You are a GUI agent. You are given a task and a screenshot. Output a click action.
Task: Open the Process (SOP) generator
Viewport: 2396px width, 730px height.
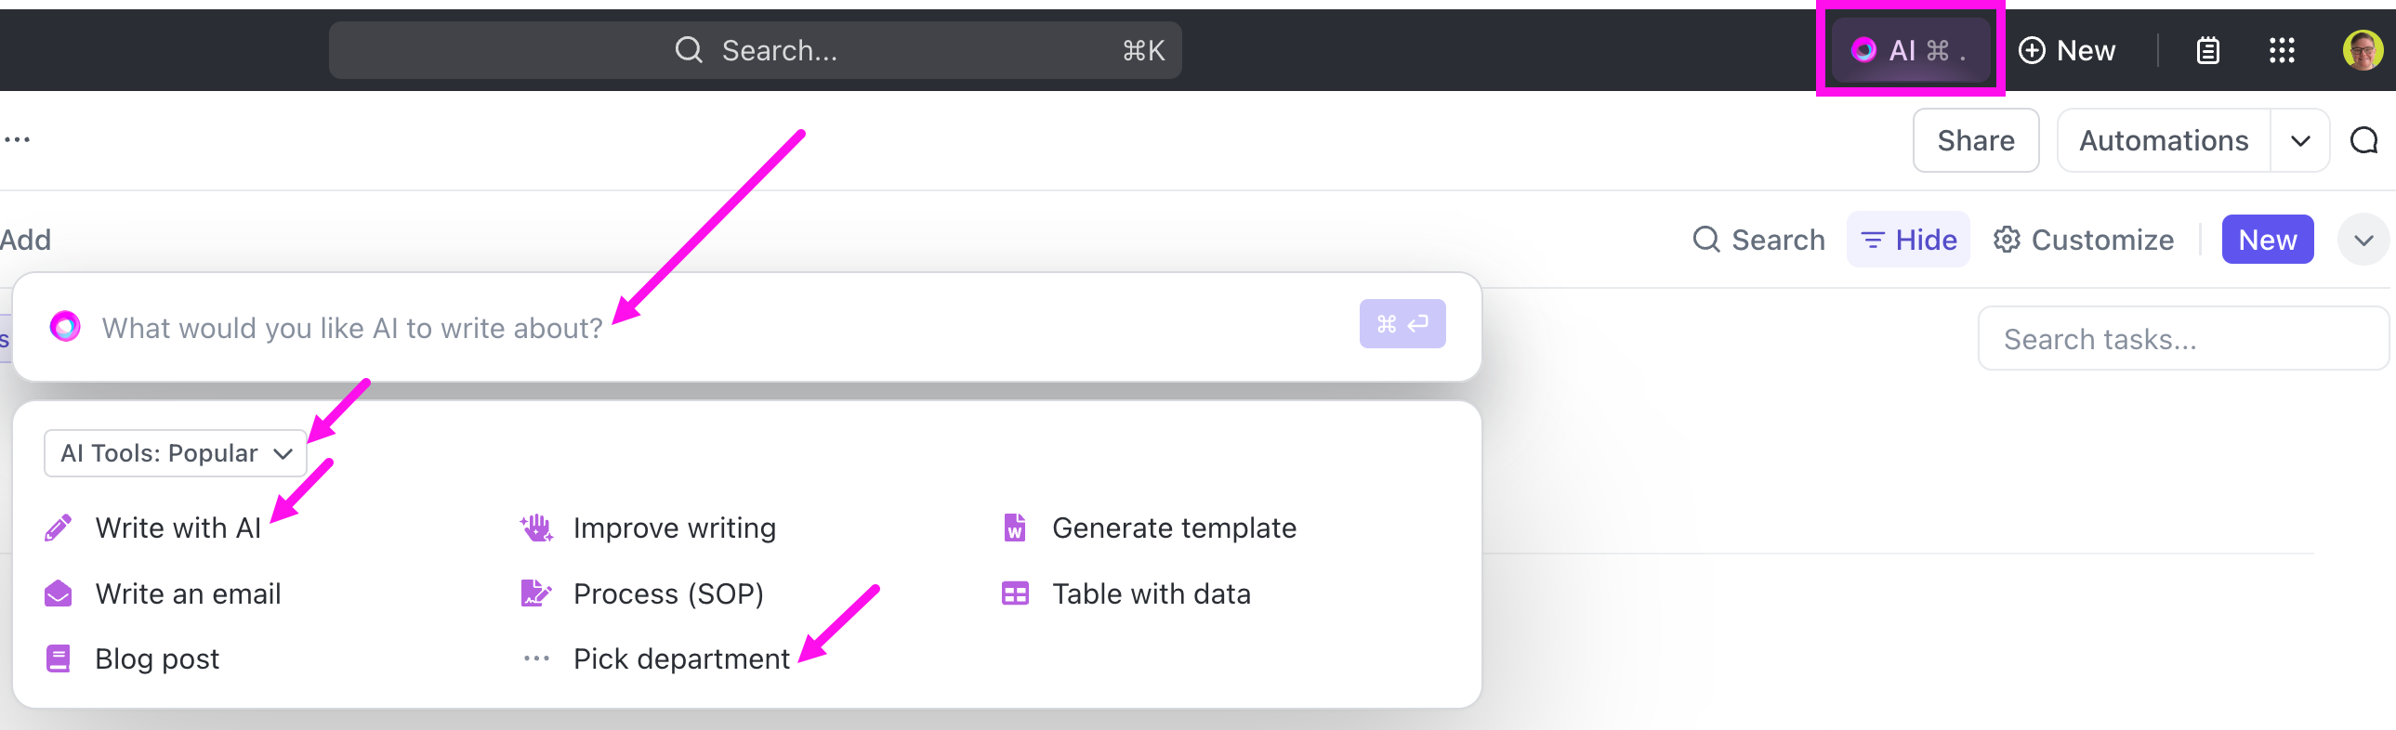[x=669, y=593]
